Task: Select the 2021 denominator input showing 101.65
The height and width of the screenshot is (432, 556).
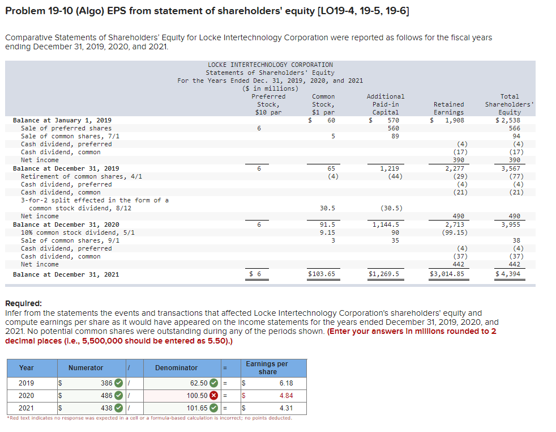Action: pos(181,406)
